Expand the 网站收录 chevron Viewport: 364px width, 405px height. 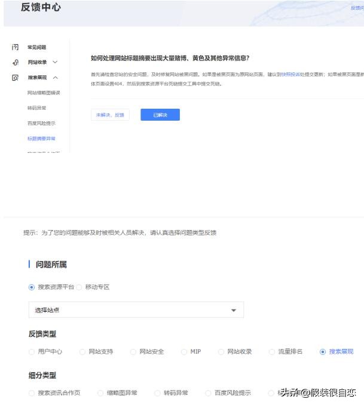click(x=55, y=62)
